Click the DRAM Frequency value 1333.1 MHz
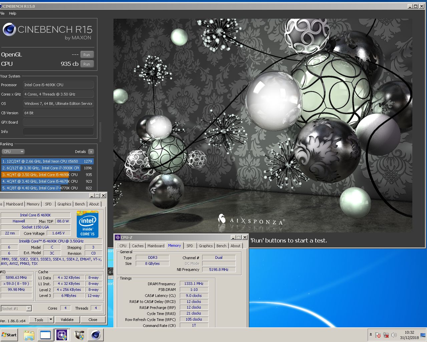427x342 pixels. point(194,284)
